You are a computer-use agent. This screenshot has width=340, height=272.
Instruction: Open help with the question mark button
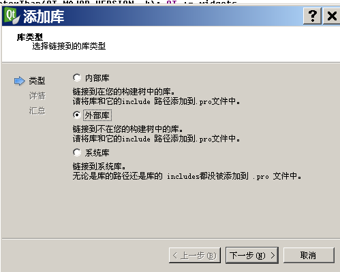click(312, 16)
